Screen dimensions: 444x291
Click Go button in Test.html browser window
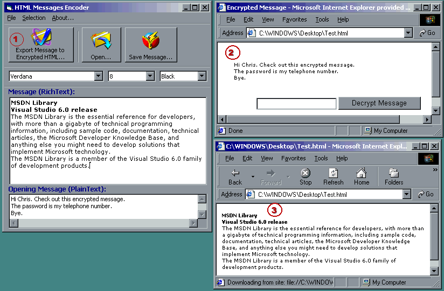point(426,194)
